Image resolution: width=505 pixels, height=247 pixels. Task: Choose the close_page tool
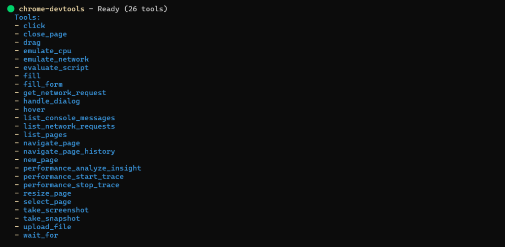coord(45,34)
